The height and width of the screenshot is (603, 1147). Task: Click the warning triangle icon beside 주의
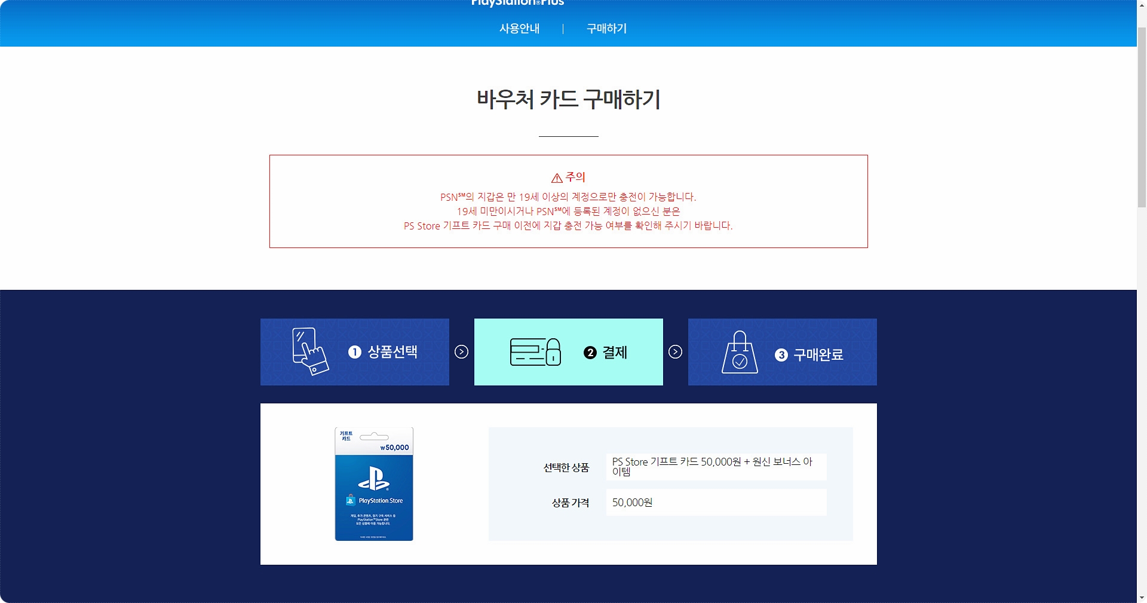point(557,177)
